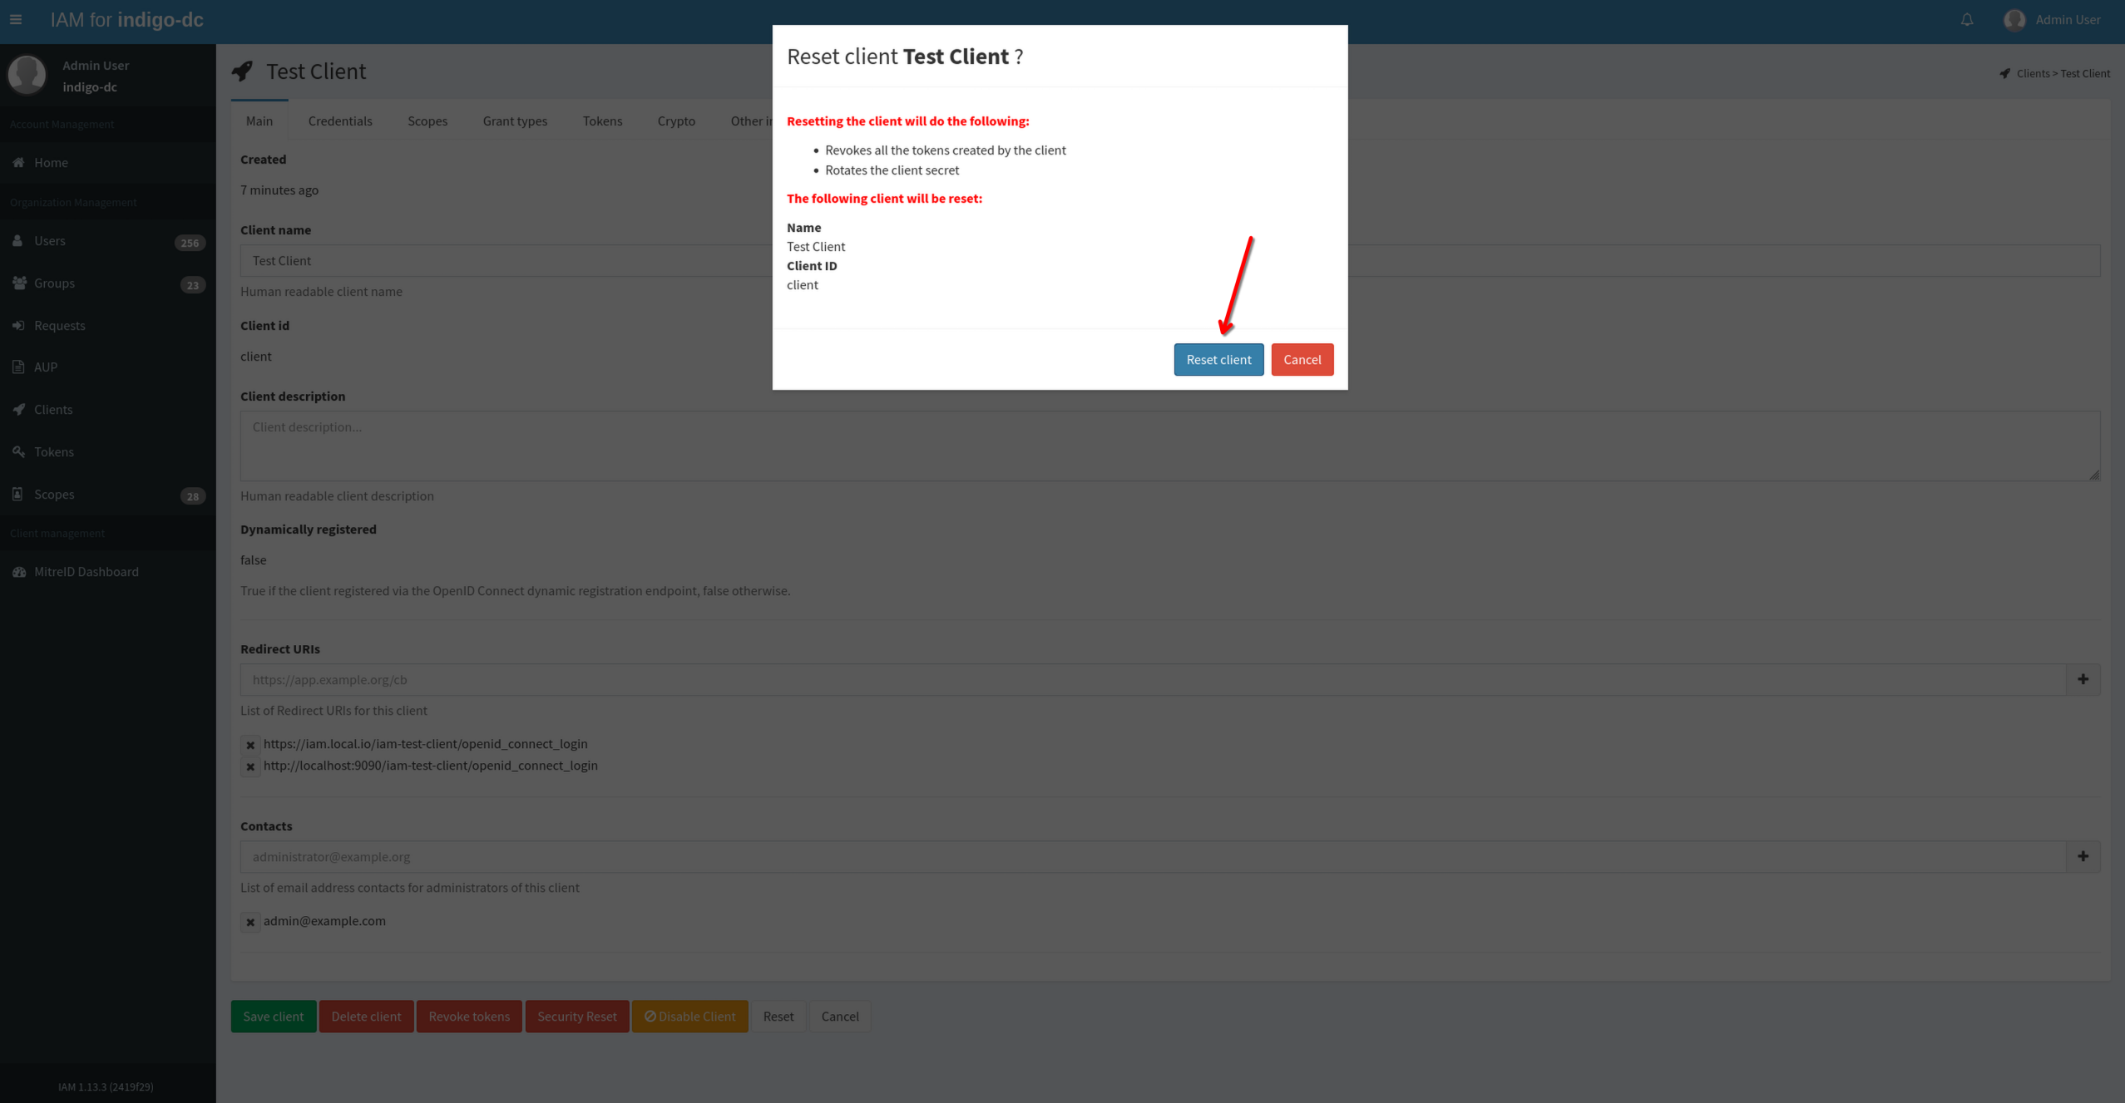This screenshot has width=2125, height=1103.
Task: Confirm reset by clicking Reset client
Action: pyautogui.click(x=1218, y=359)
